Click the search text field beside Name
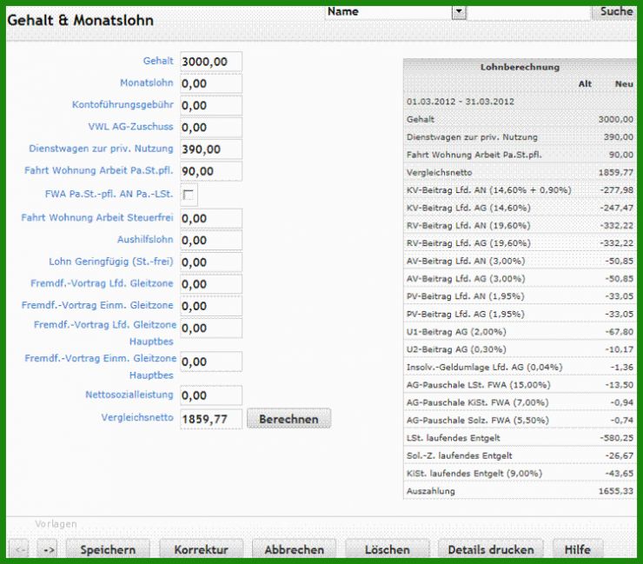 pos(528,12)
